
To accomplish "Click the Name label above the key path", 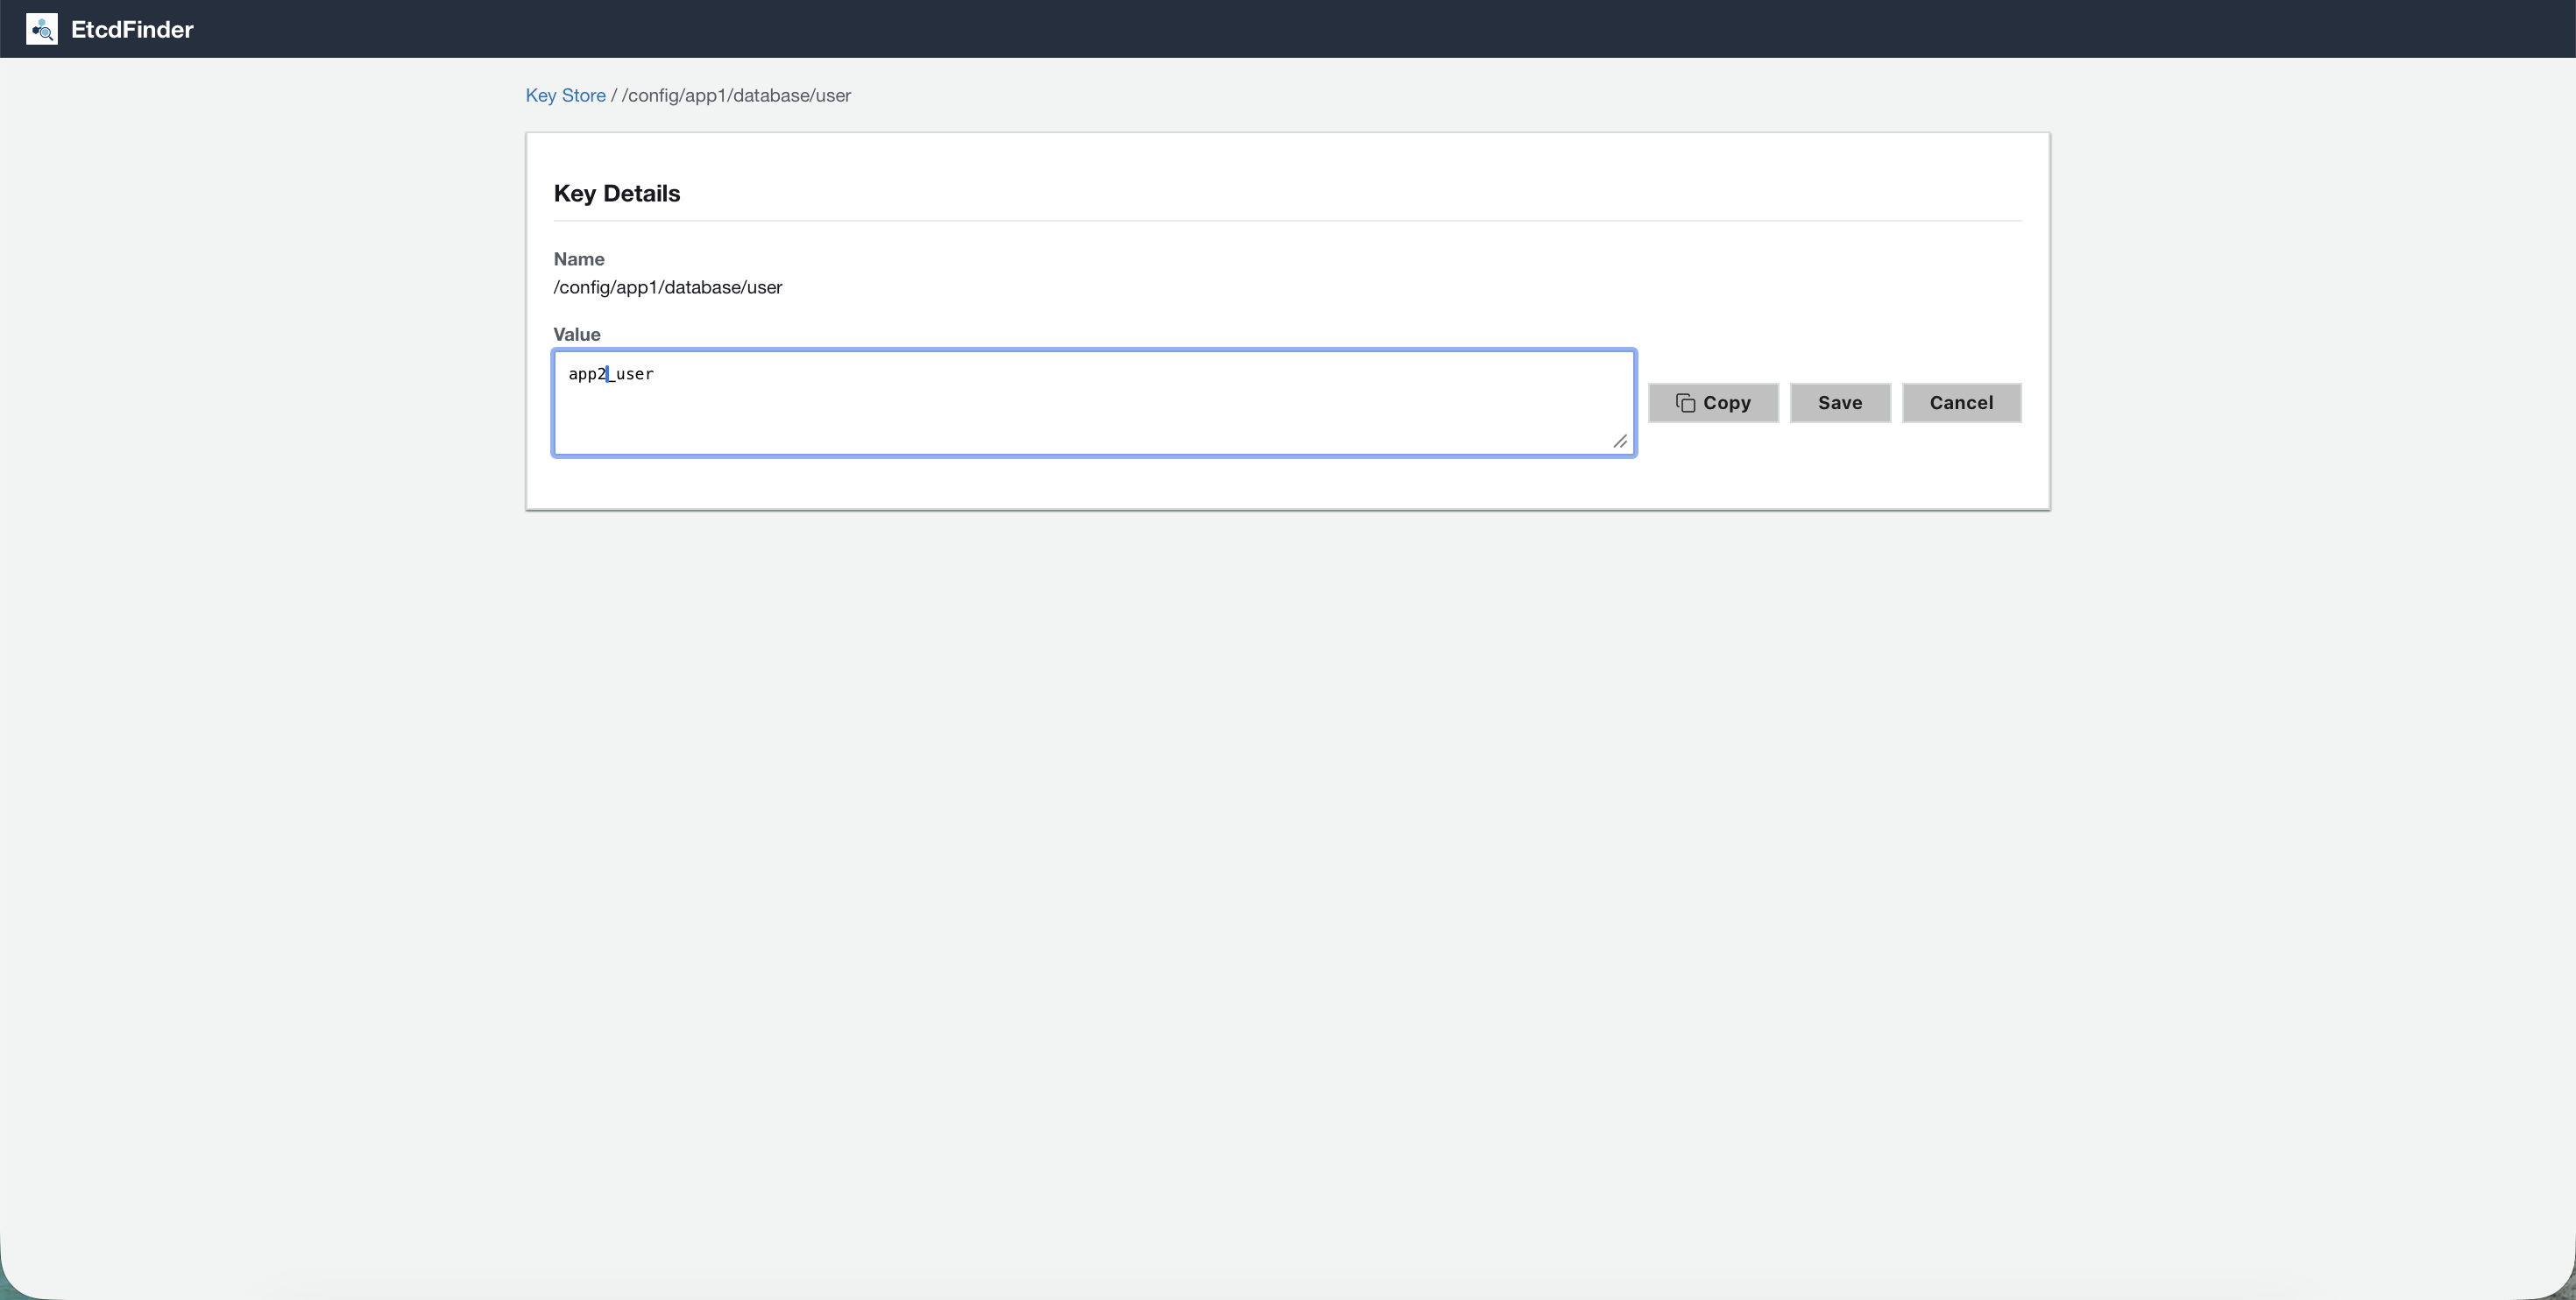I will (578, 259).
